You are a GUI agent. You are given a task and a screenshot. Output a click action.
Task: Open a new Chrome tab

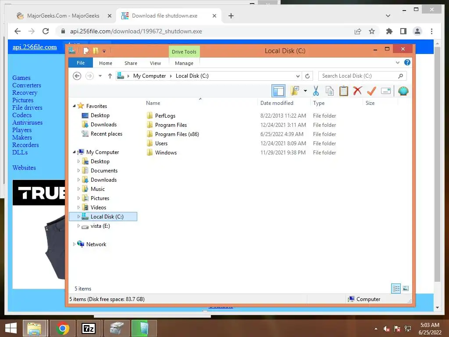pos(231,16)
